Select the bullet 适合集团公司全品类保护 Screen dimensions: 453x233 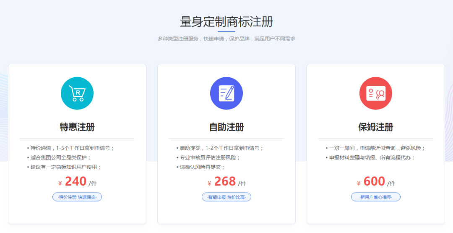[60, 158]
